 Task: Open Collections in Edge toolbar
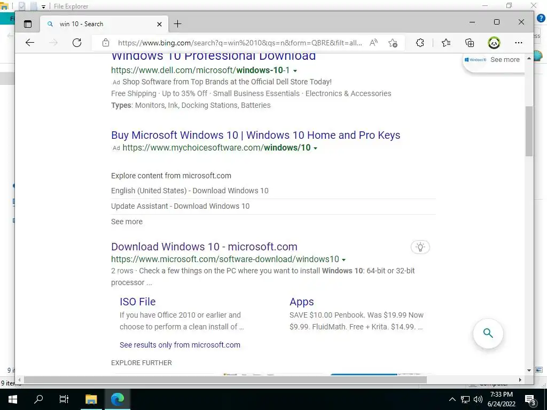pos(470,43)
